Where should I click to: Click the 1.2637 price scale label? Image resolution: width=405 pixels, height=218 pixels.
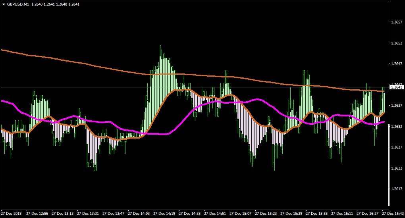click(397, 105)
